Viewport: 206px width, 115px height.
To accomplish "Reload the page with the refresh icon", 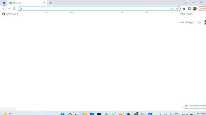I will [14, 9].
